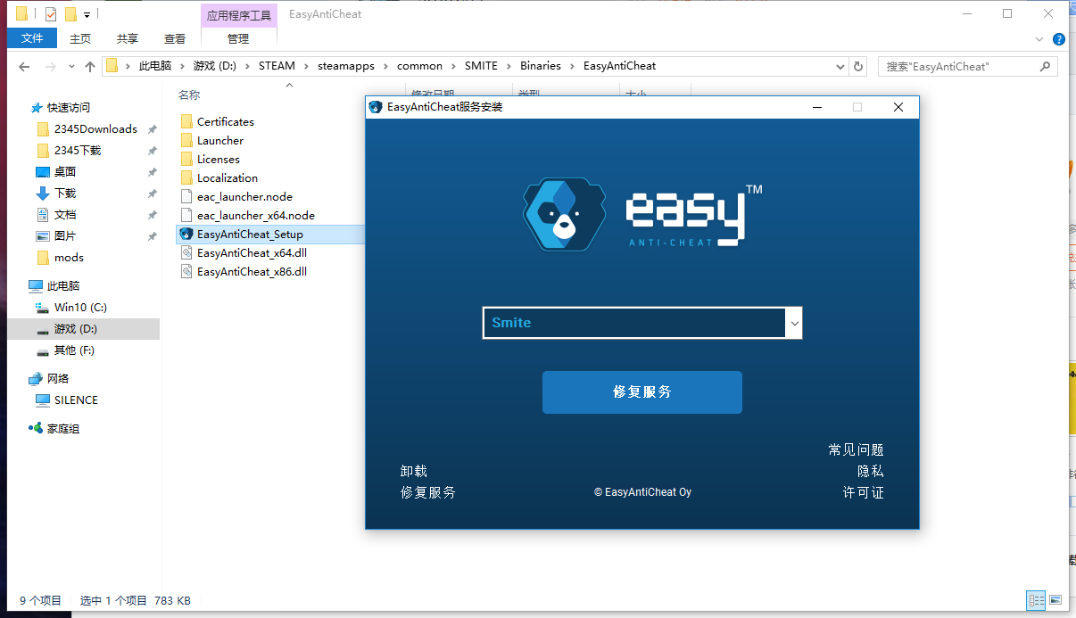Expand the ribbon with the chevron
1076x618 pixels.
[1039, 39]
